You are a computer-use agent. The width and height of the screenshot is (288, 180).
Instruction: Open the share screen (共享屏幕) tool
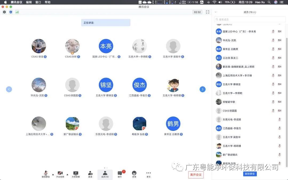pyautogui.click(x=76, y=174)
